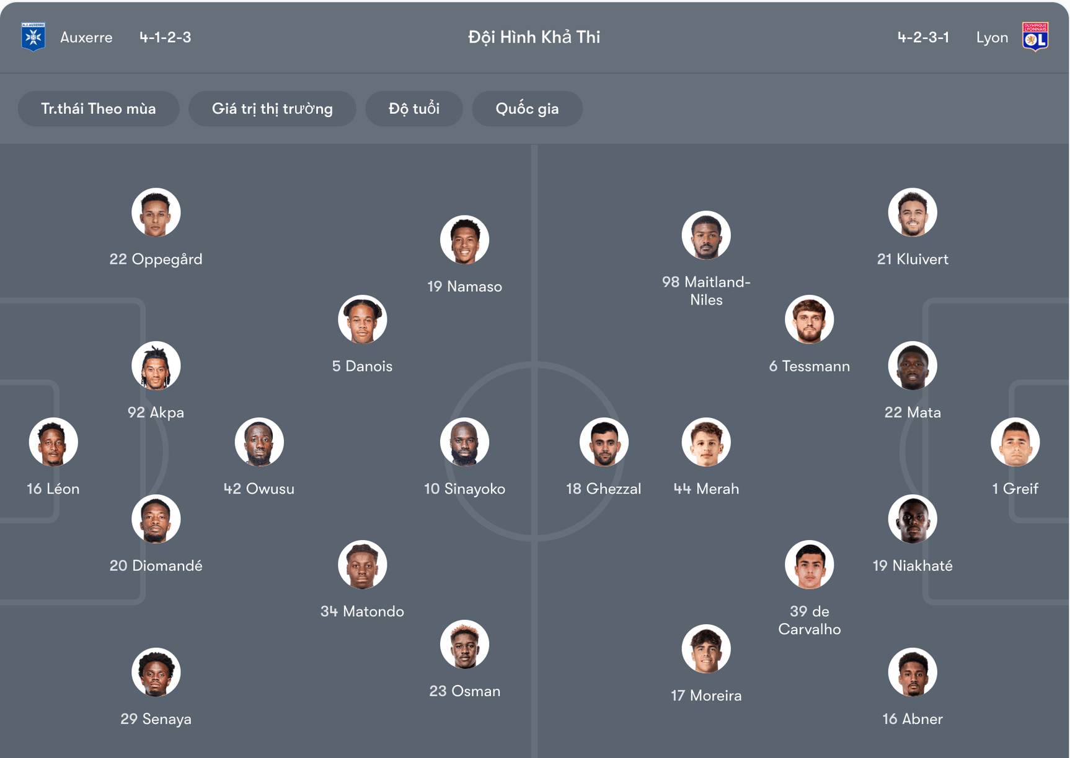Open goalkeeper Léon's player photo

[53, 442]
